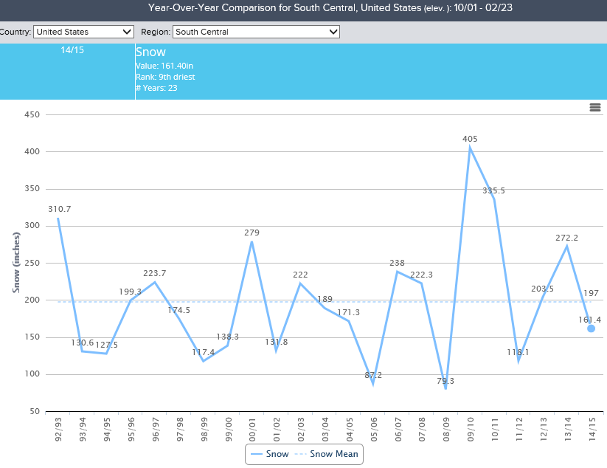Click the highlighted 14/15 data point
This screenshot has height=468, width=607.
point(591,328)
